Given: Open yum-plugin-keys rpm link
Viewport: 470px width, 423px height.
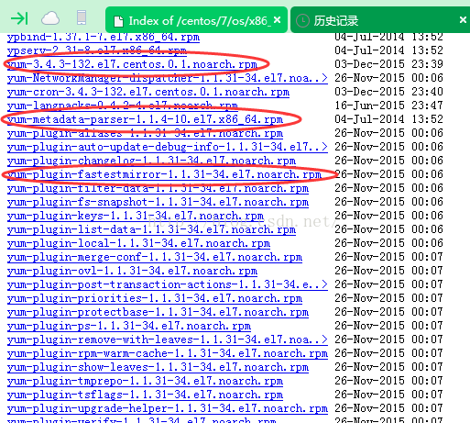Looking at the screenshot, I should click(136, 216).
